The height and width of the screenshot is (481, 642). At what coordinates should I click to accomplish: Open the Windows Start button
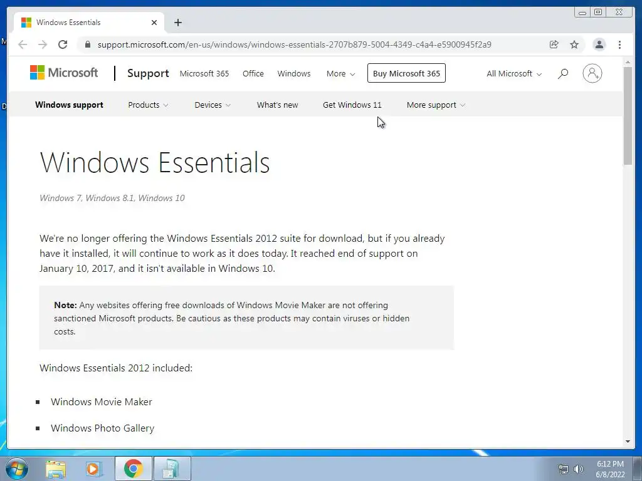pos(17,468)
